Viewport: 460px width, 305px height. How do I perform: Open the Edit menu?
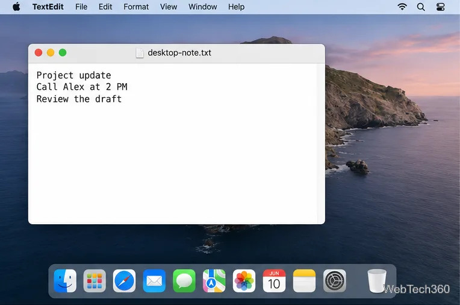tap(105, 7)
